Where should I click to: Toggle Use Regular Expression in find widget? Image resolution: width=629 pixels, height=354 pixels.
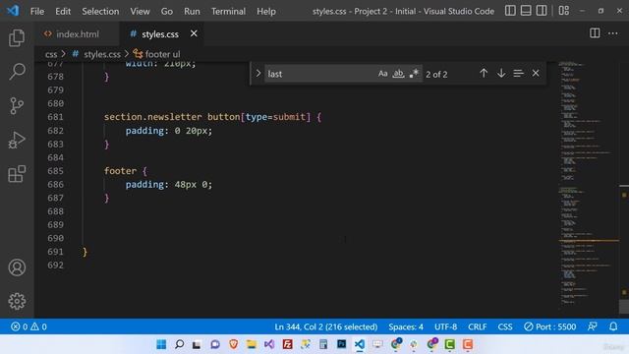[x=414, y=74]
